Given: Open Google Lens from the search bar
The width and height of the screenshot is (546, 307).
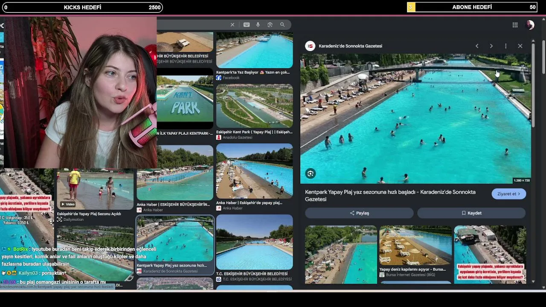Looking at the screenshot, I should click(x=270, y=25).
